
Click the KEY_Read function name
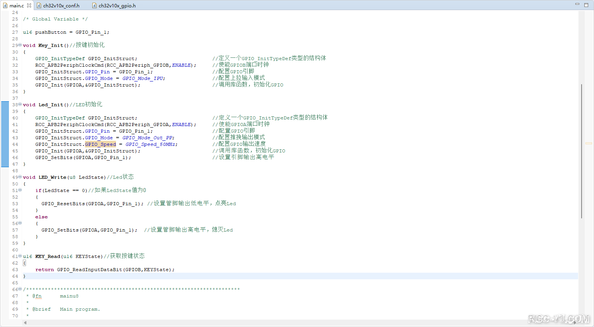pyautogui.click(x=48, y=256)
